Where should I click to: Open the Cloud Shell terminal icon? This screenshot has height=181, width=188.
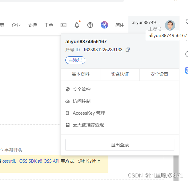pos(63,25)
